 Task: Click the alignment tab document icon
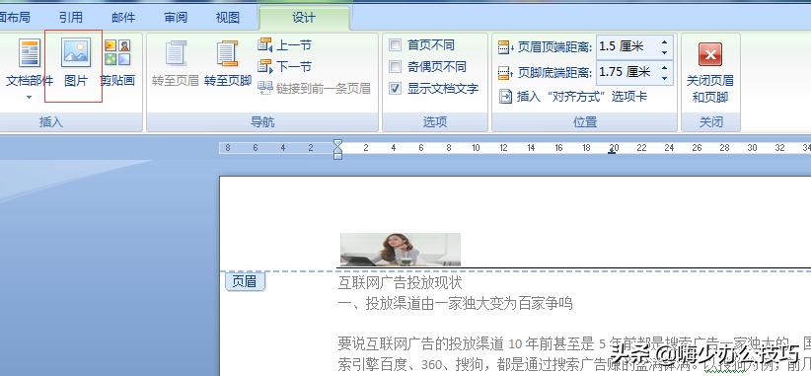[x=505, y=96]
